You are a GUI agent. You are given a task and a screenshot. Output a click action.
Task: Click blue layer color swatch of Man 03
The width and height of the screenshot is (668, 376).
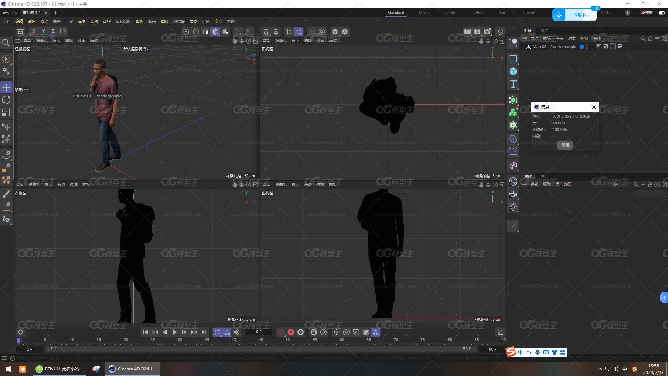coord(581,47)
